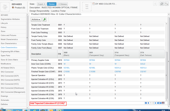
Task: Open the Lifecycle section
Action: tap(13, 23)
